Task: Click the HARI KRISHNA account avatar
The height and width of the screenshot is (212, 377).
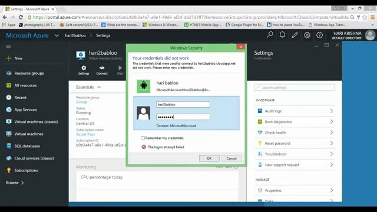Action: coord(370,35)
